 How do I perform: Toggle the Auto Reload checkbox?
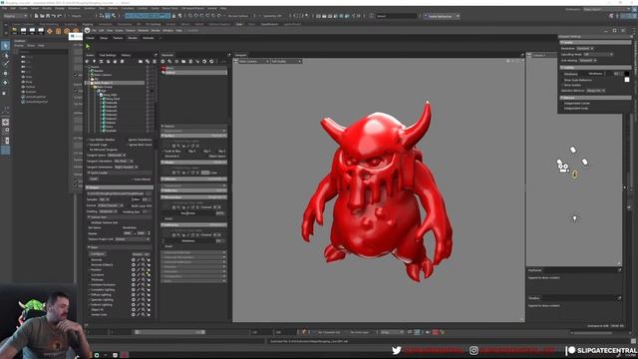(x=133, y=179)
